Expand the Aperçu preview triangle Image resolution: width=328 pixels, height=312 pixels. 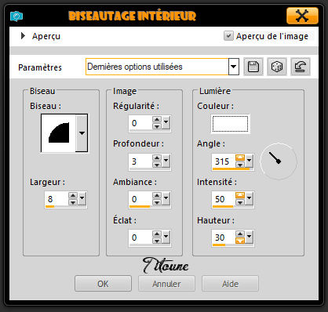[23, 36]
